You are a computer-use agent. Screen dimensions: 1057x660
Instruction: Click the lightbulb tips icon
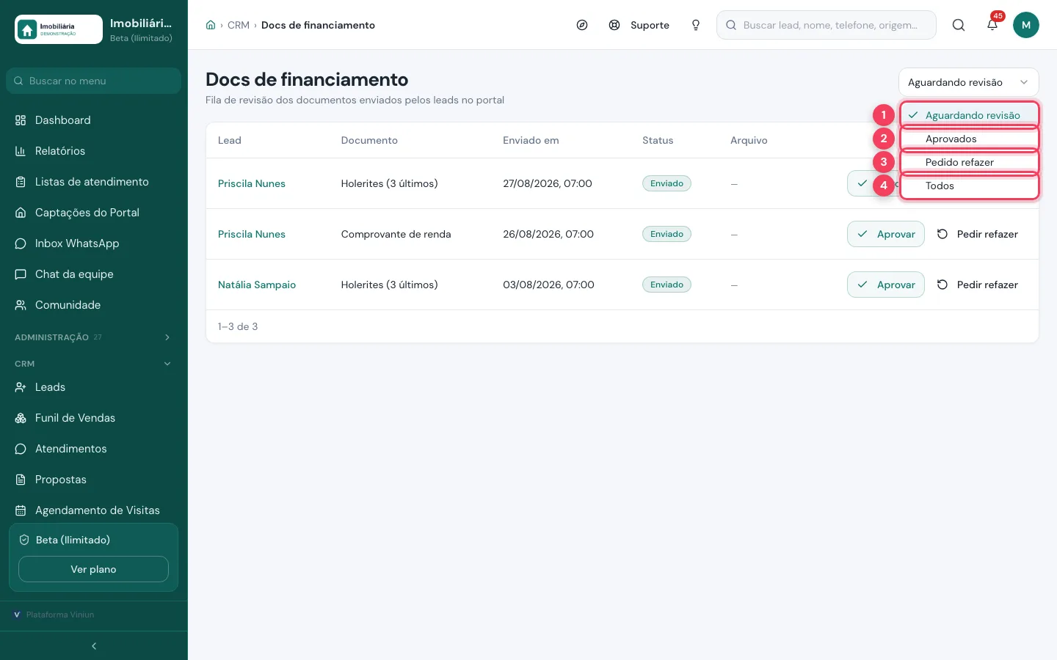696,25
